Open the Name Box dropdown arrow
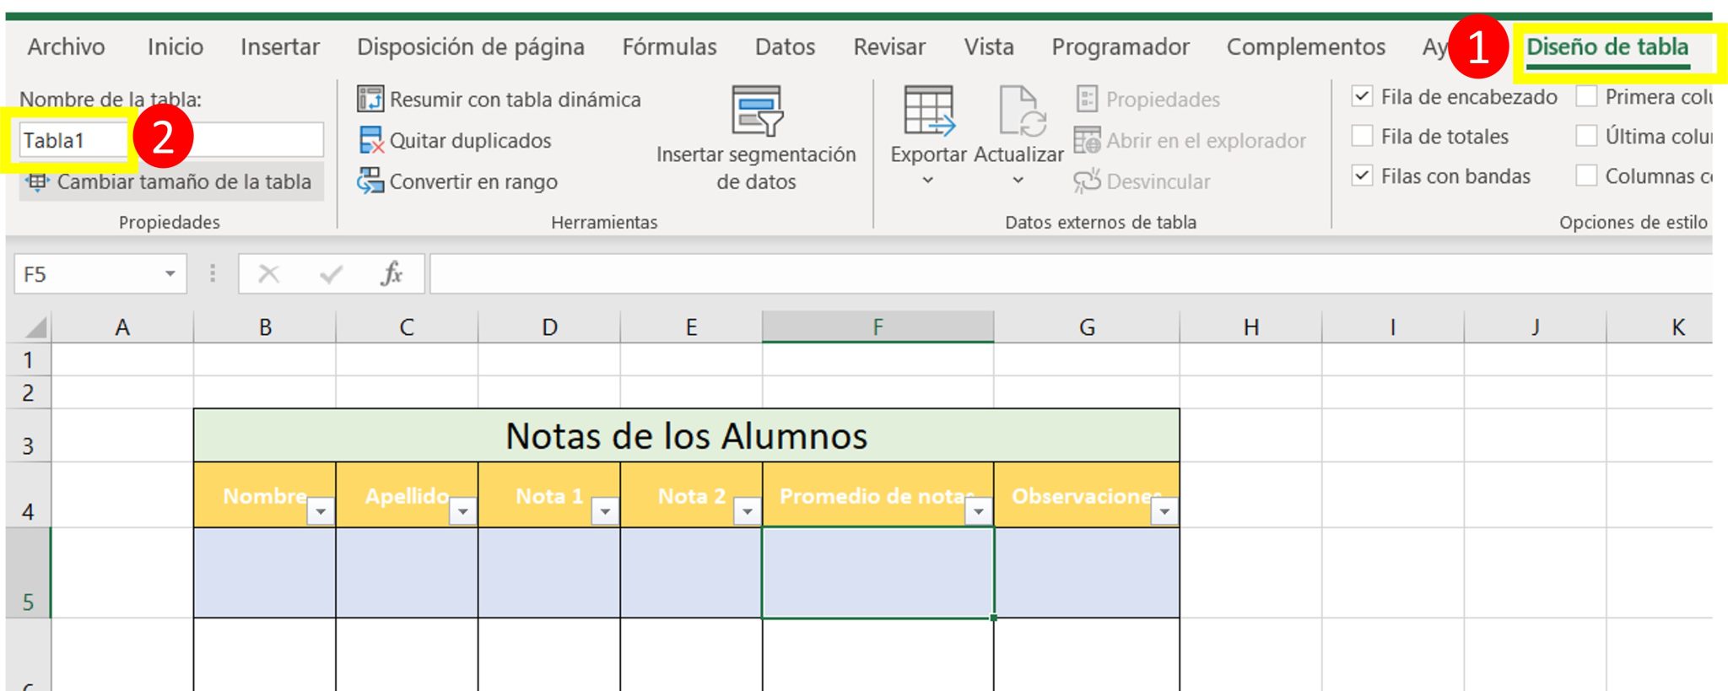Screen dimensions: 1728x691 pyautogui.click(x=170, y=274)
